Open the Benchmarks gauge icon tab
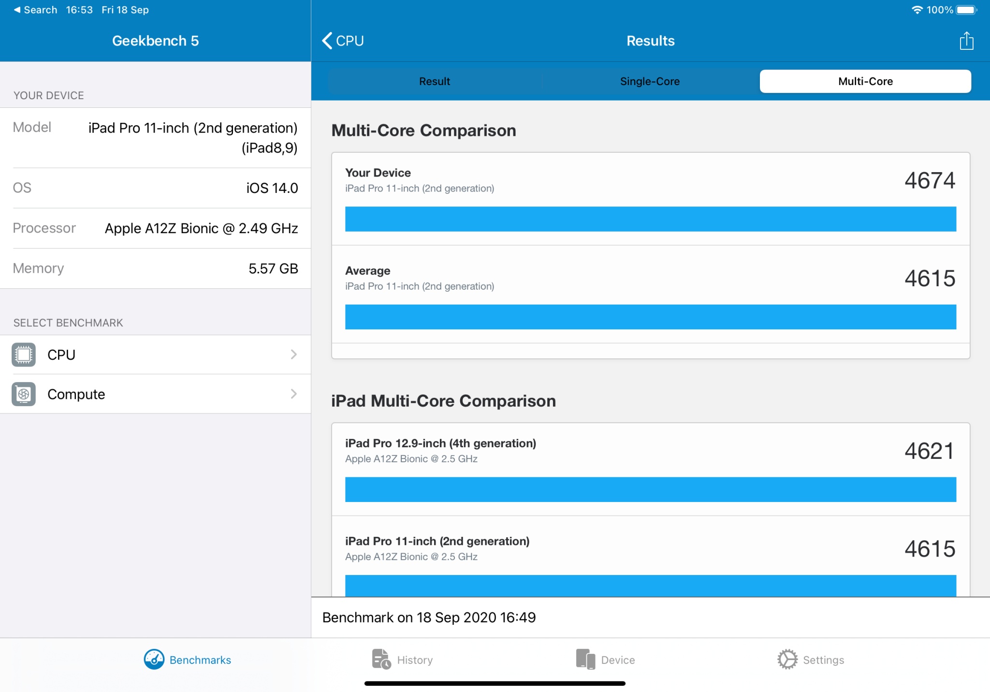 pyautogui.click(x=154, y=660)
